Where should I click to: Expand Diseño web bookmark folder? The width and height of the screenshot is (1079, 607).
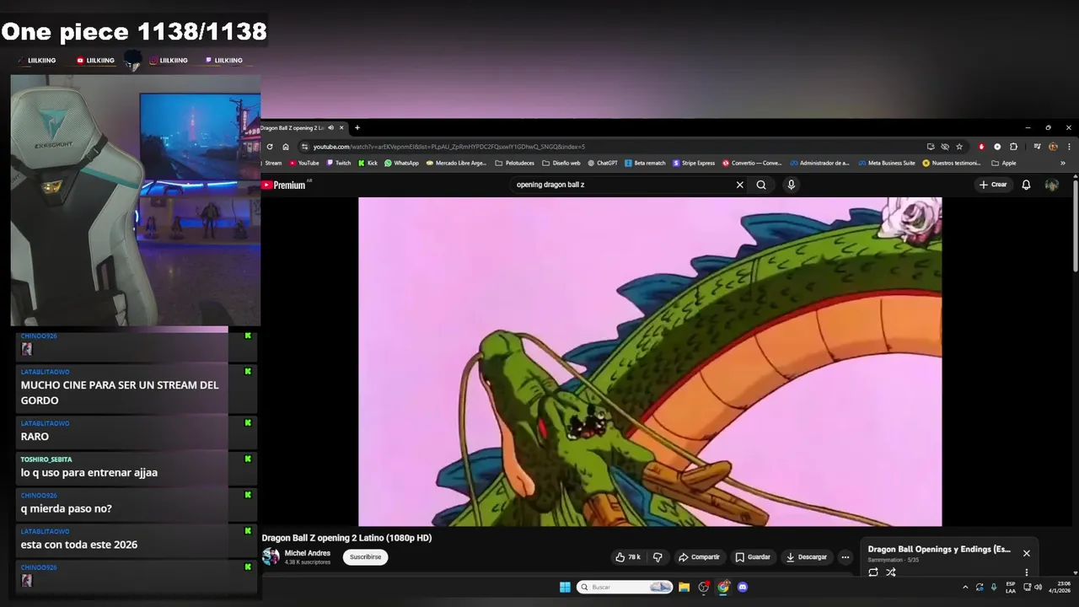pyautogui.click(x=561, y=164)
